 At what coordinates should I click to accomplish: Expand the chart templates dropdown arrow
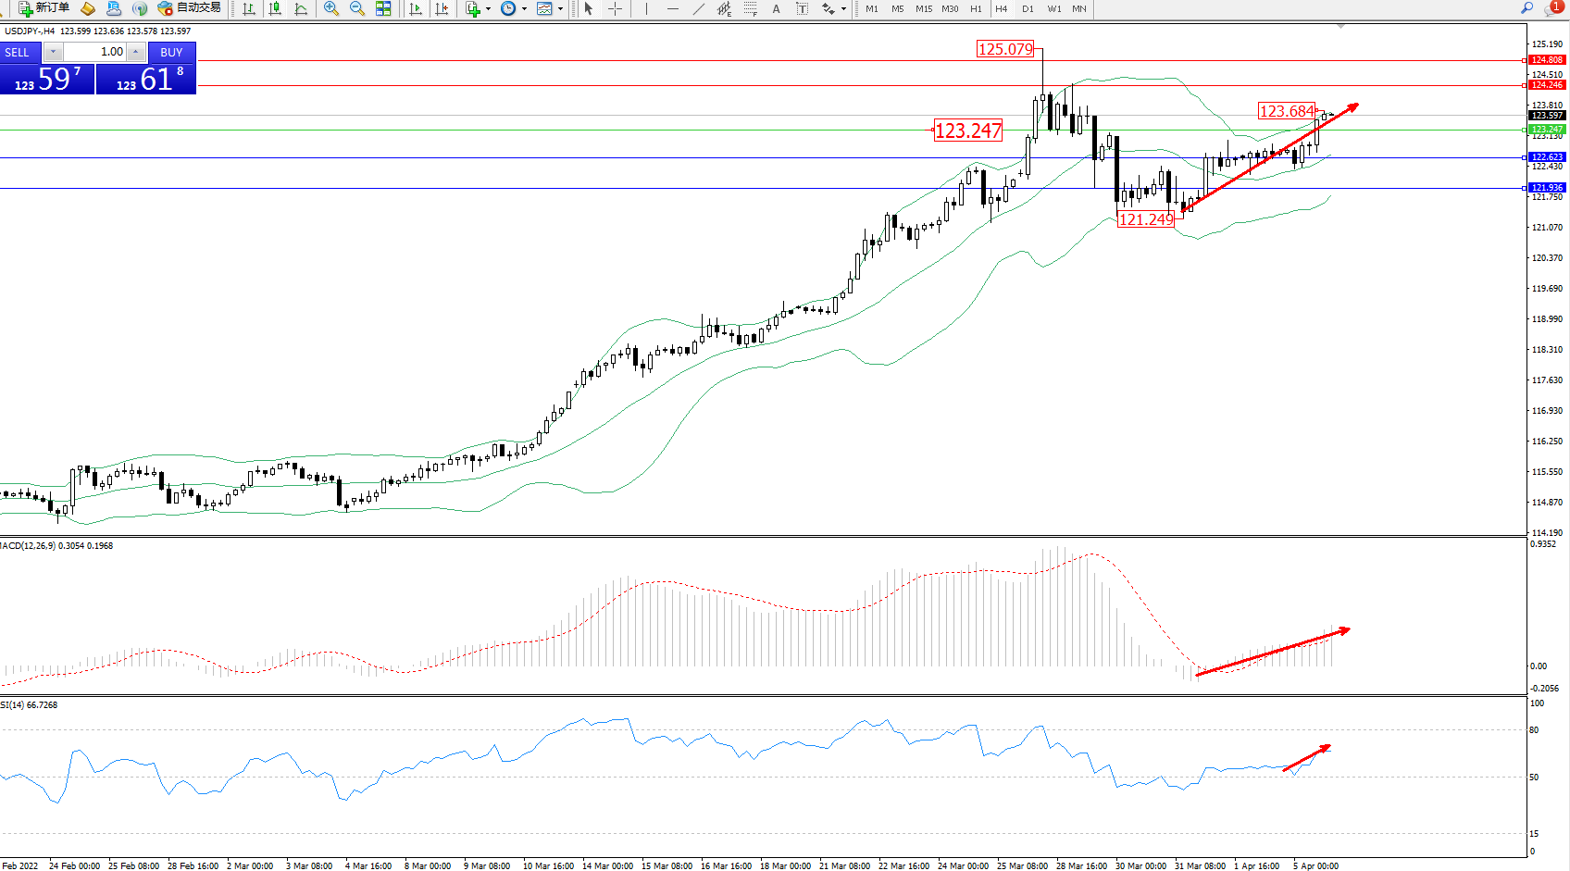click(x=560, y=9)
